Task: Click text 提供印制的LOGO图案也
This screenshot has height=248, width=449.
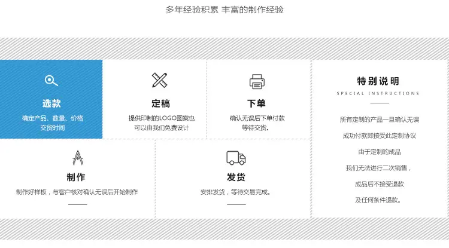Action: pos(162,118)
